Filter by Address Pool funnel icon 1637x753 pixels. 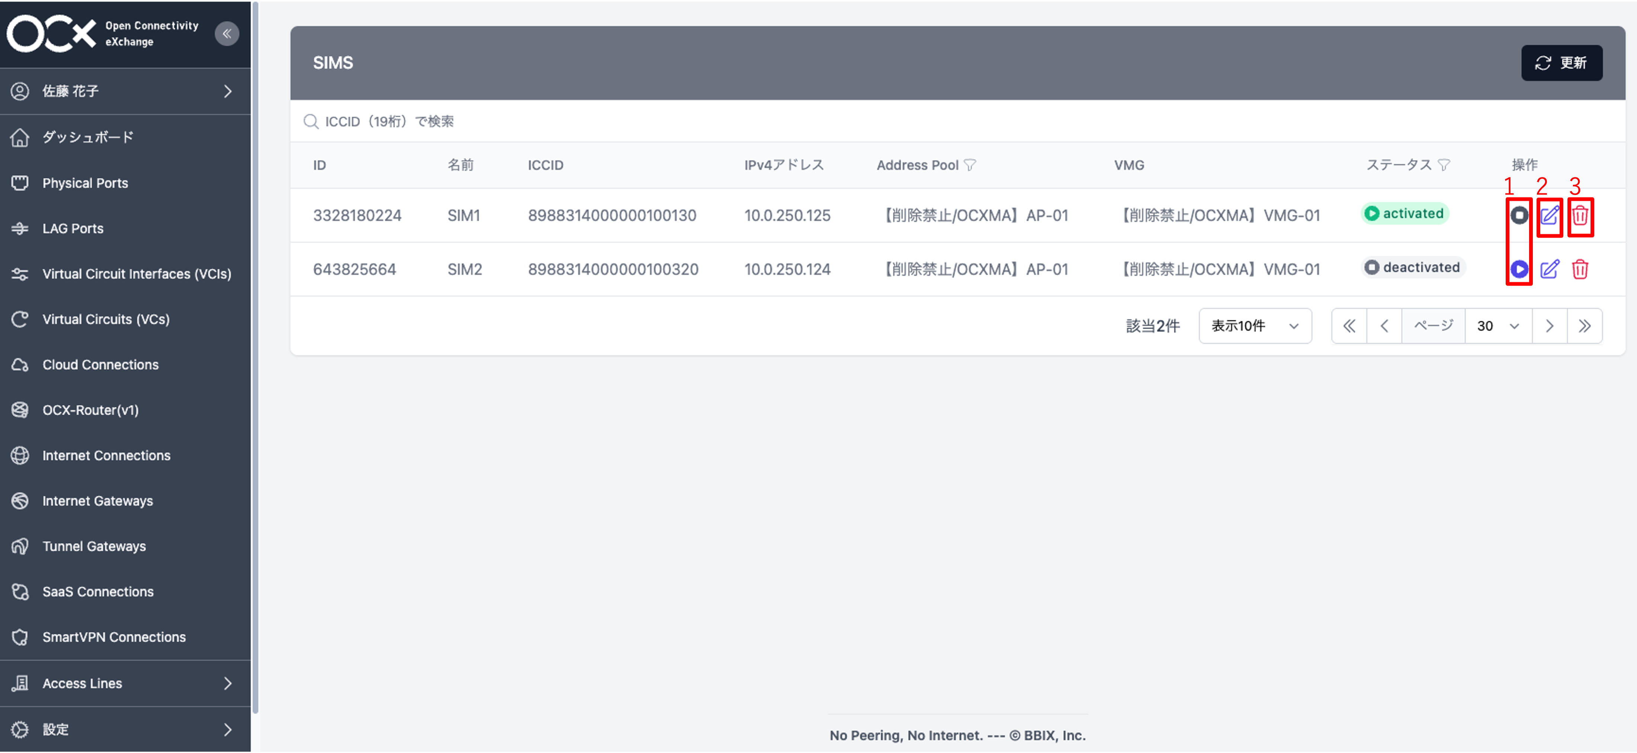click(970, 165)
